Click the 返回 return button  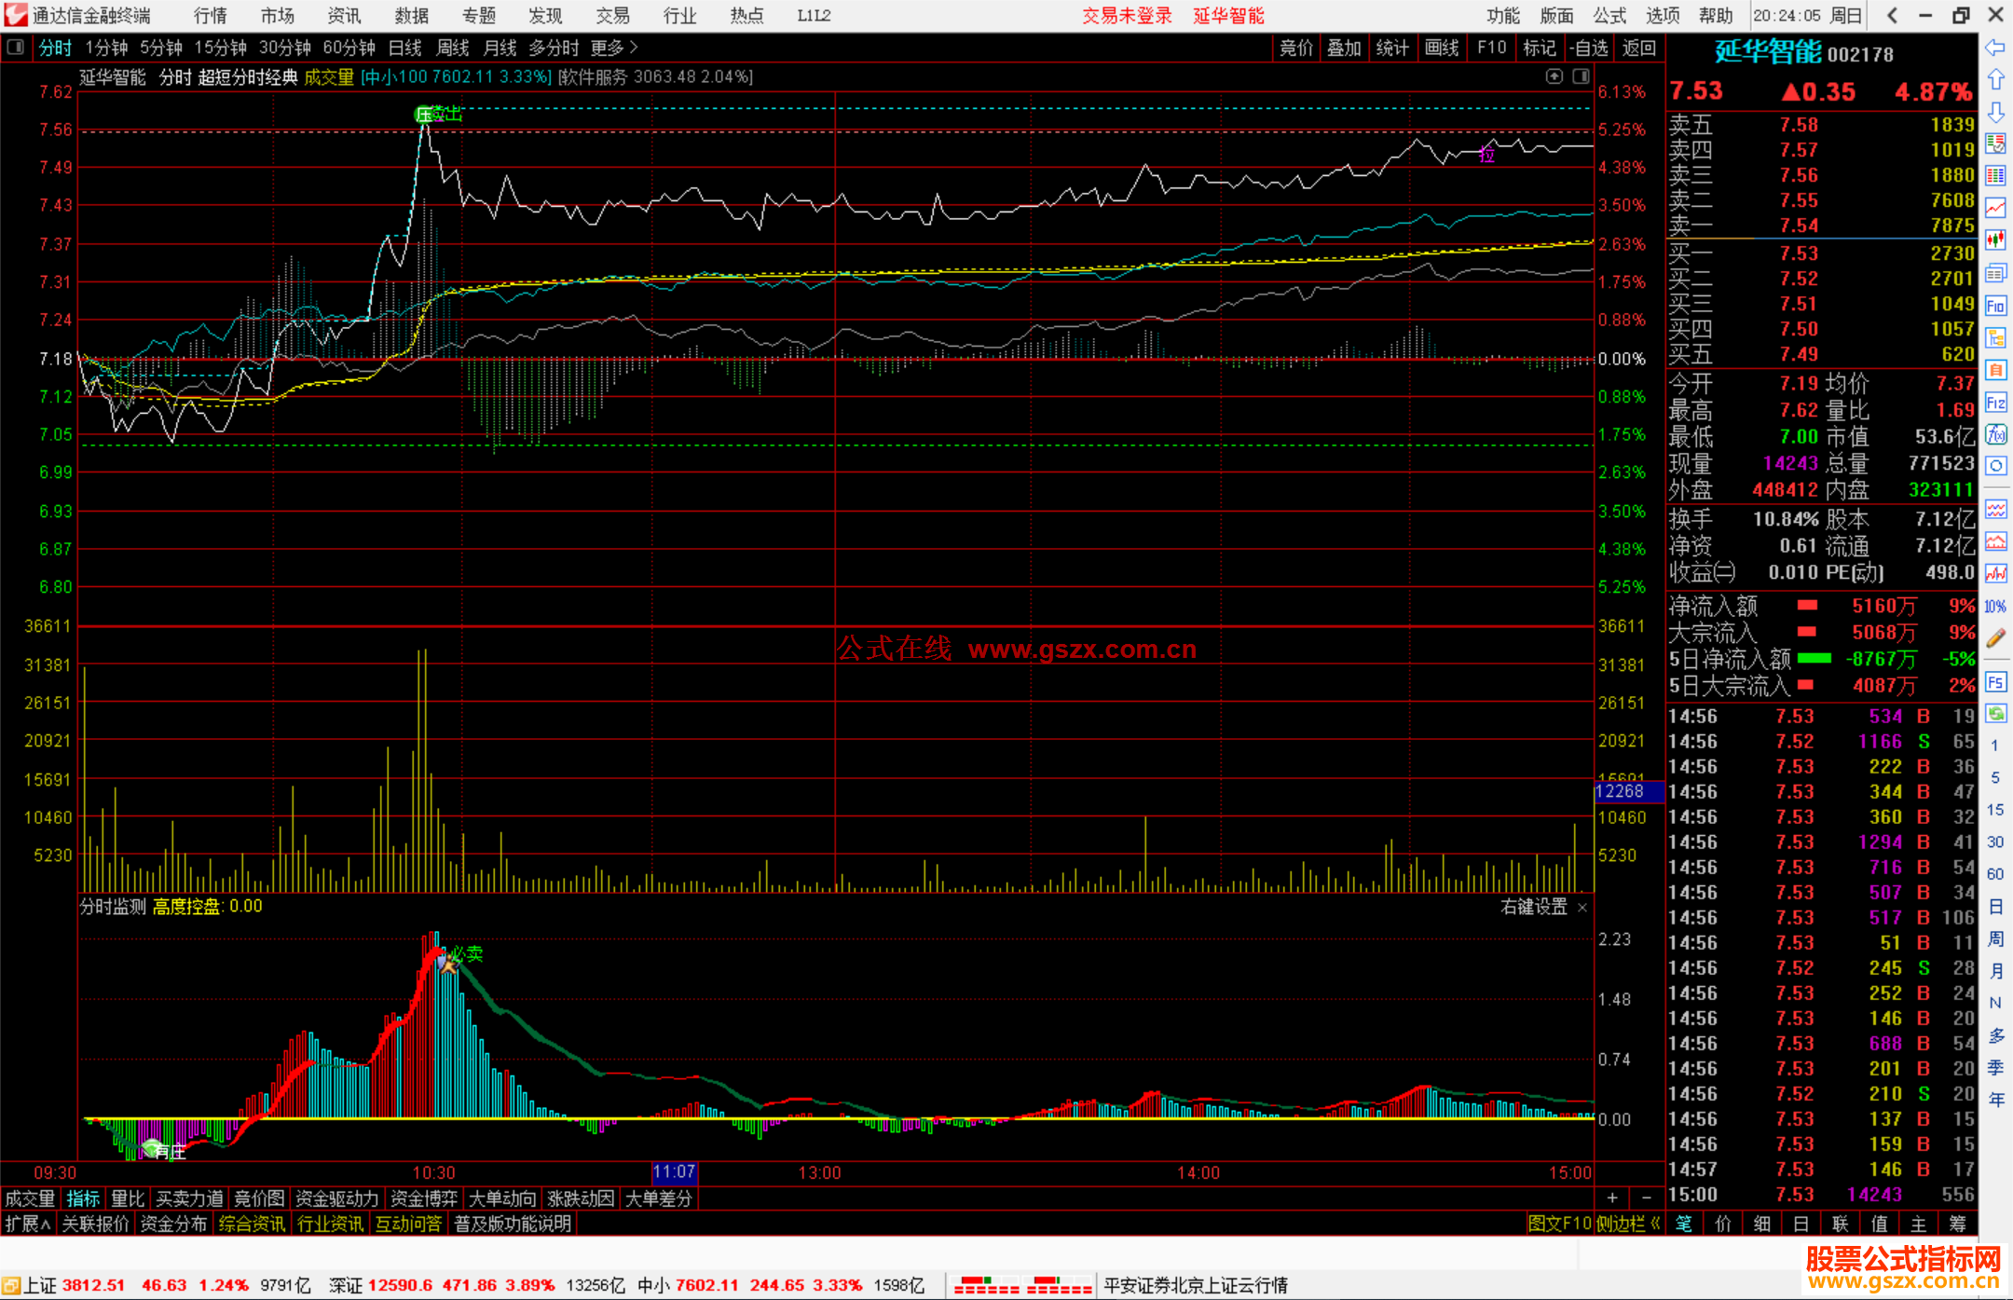click(1638, 48)
